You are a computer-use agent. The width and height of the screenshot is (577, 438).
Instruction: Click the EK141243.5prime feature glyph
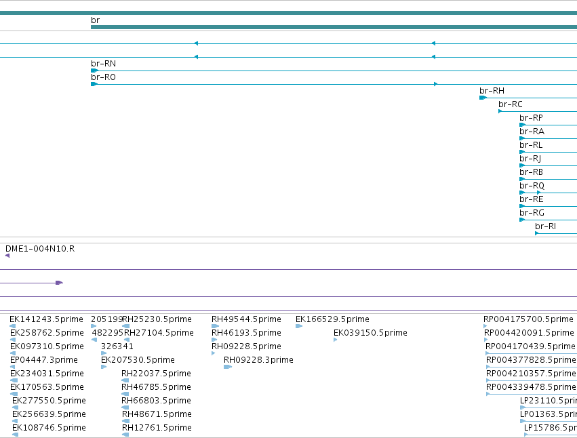[x=12, y=326]
